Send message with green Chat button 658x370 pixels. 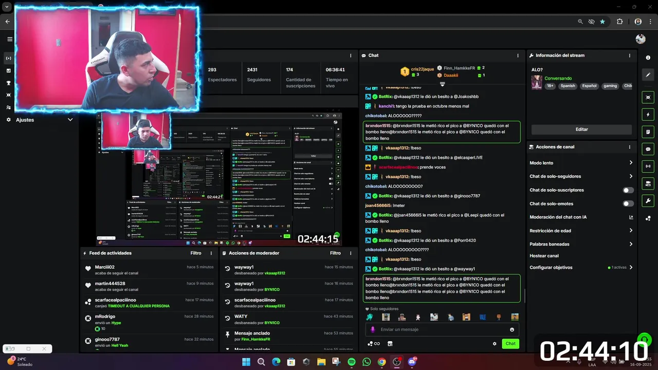510,344
